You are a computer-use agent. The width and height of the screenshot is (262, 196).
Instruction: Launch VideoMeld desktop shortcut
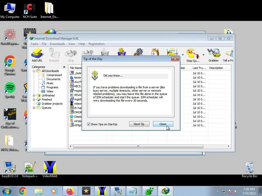[x=50, y=170]
